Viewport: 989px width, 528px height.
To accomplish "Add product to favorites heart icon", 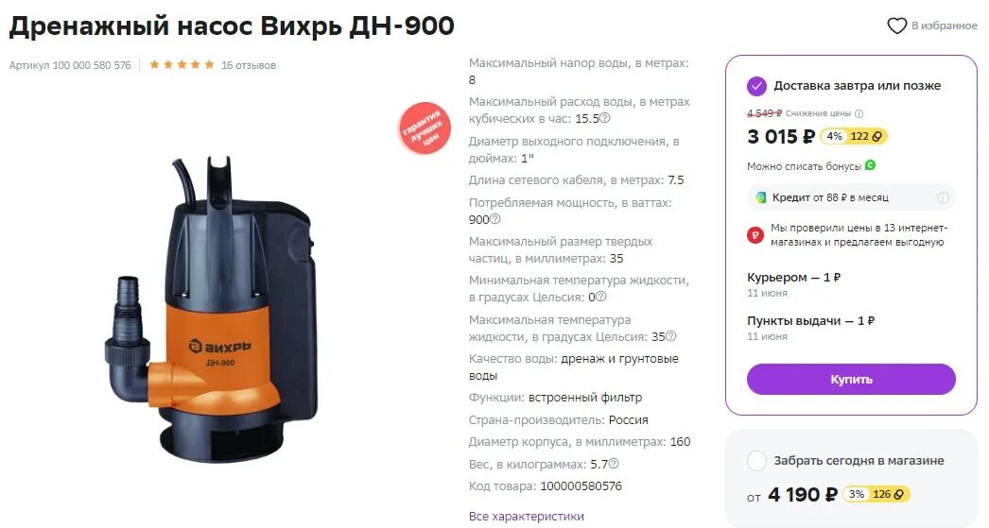I will click(x=896, y=26).
